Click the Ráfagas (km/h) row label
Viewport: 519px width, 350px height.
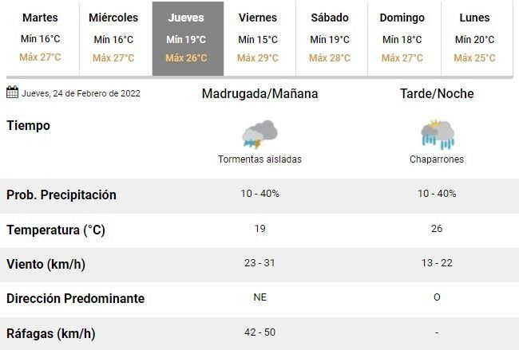50,332
